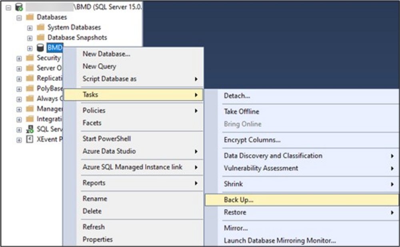Open Script Database as submenu
Screen dimensions: 400x247
pos(109,79)
